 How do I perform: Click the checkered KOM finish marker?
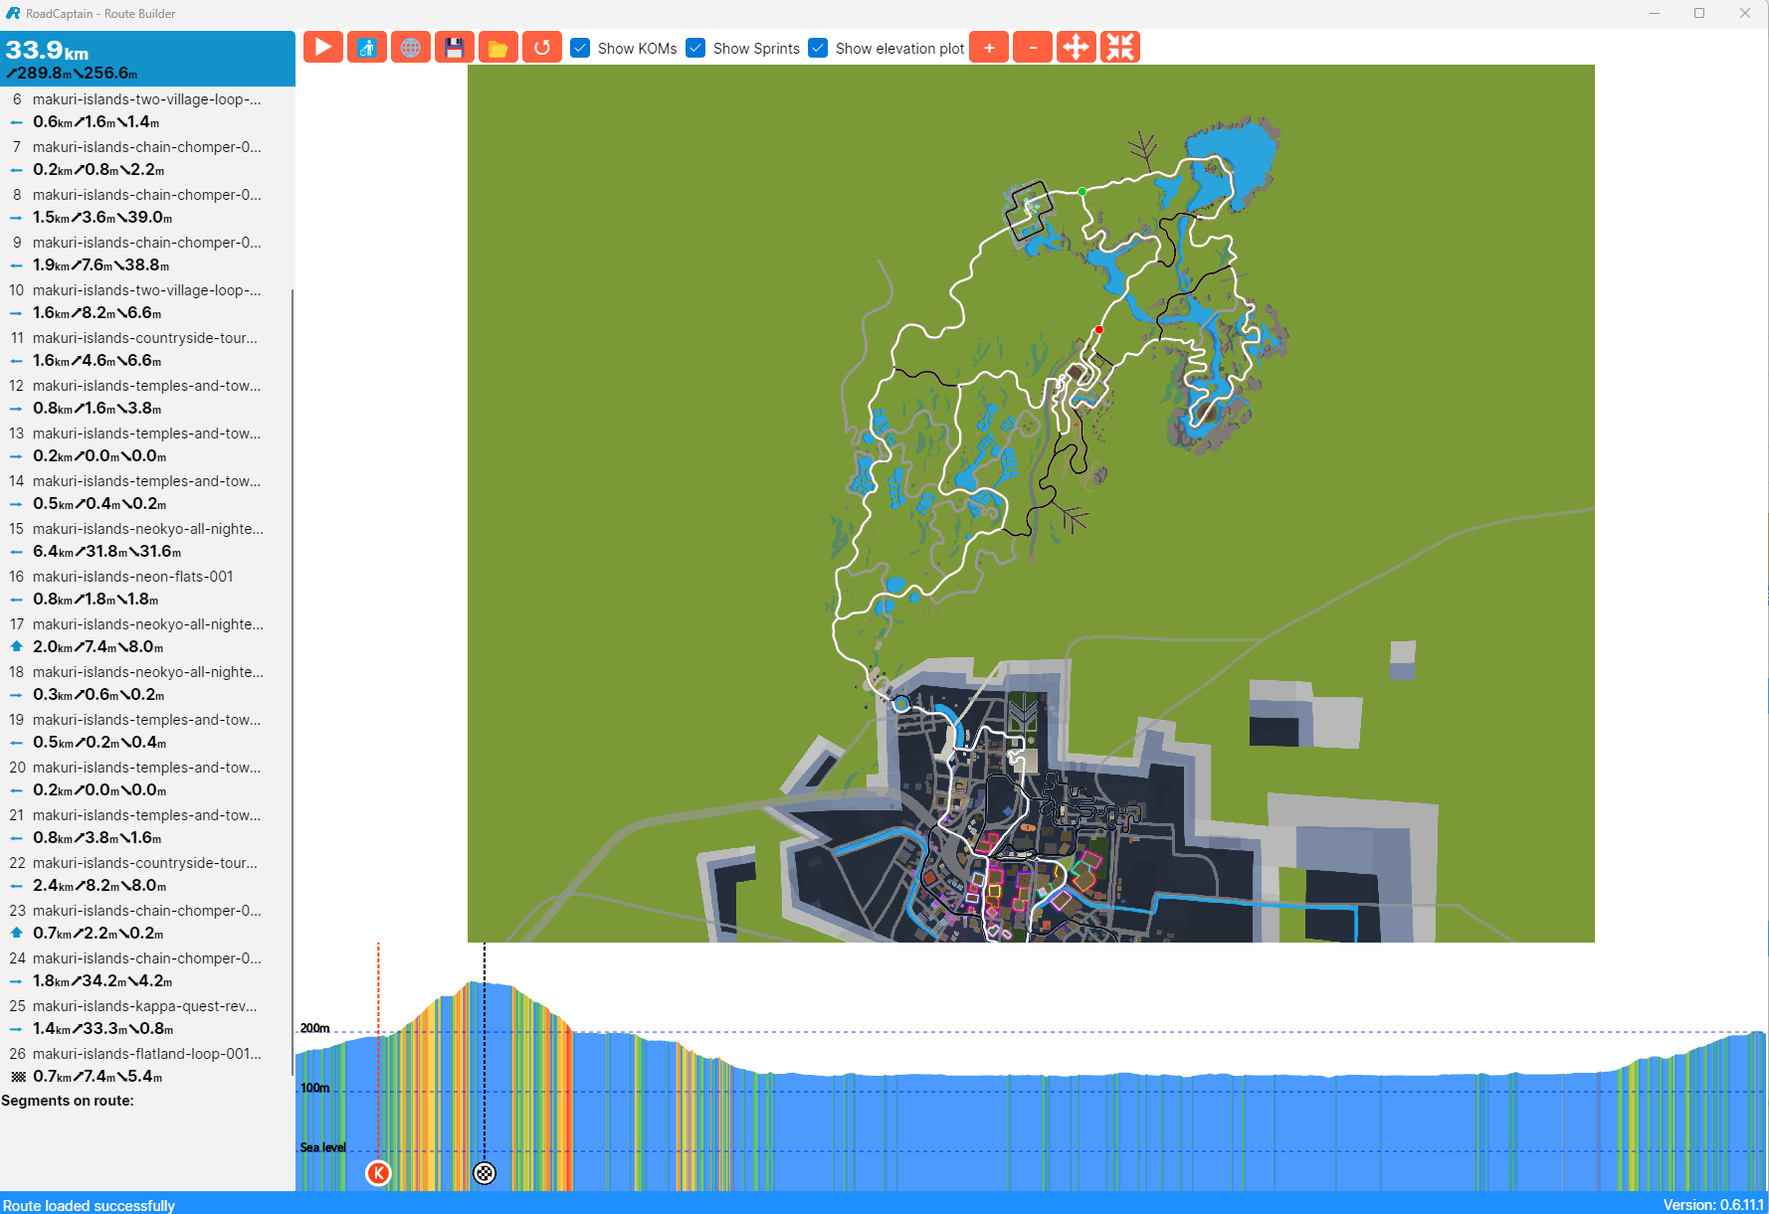485,1173
